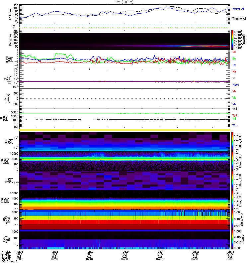Viewport: 249px width, 266px height.
Task: Click the red Te perpendicular legend label
Action: 235,115
